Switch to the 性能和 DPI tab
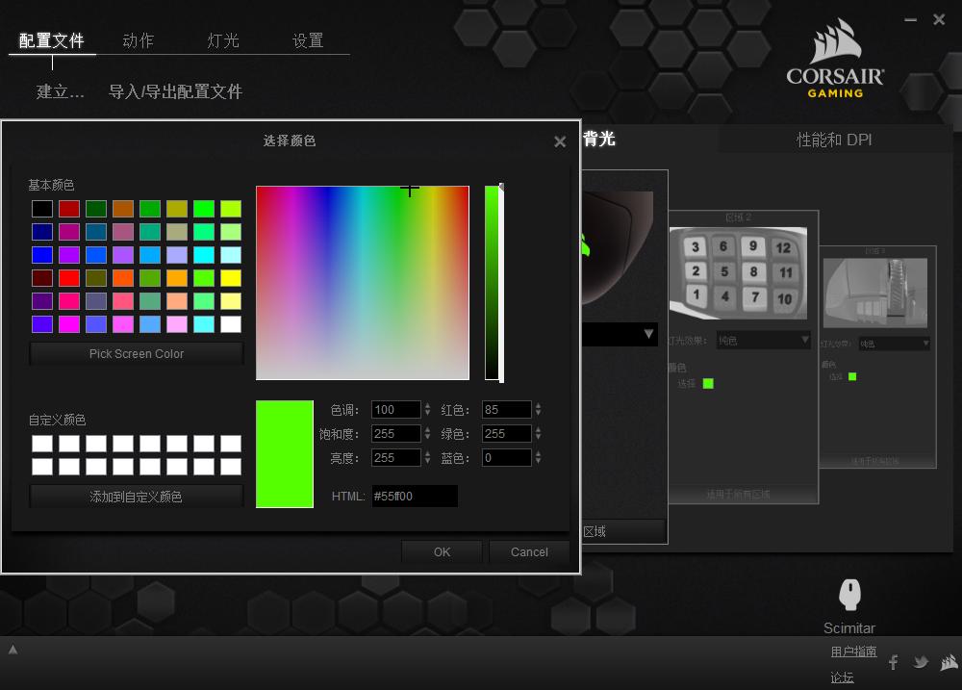This screenshot has height=690, width=962. coord(835,139)
